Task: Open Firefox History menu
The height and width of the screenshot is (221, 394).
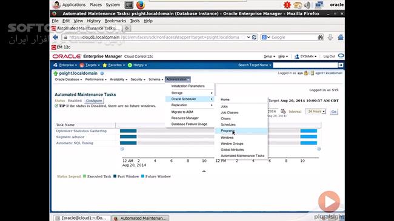Action: 94,21
